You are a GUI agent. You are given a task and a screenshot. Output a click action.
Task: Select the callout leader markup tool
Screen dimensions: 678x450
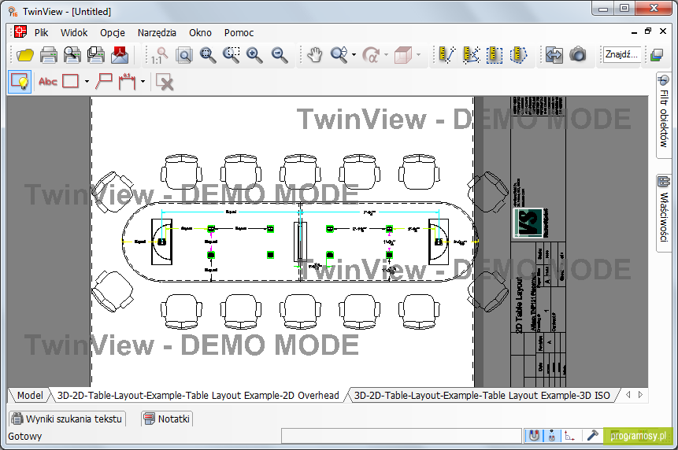pos(104,81)
